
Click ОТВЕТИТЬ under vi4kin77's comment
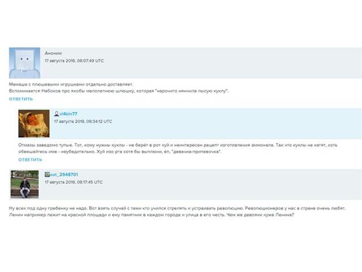pos(30,160)
